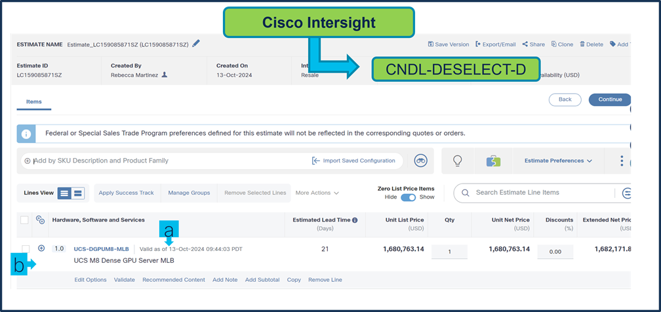Click Copy line link

coord(294,280)
